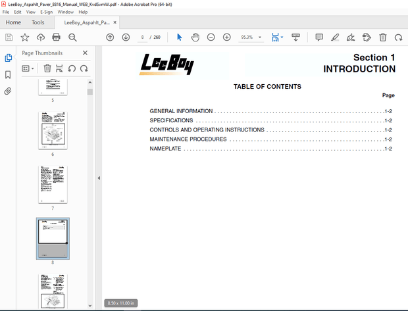Click the Zoom in plus button

click(x=226, y=37)
